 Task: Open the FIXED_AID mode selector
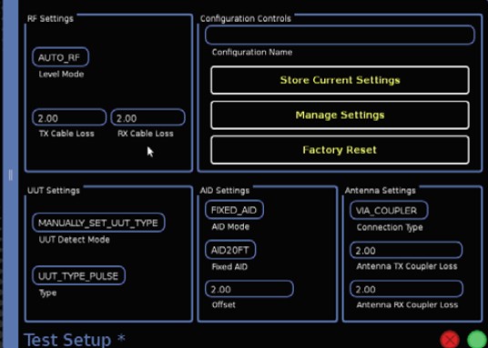(x=234, y=210)
